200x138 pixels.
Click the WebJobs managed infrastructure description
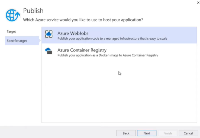click(112, 39)
